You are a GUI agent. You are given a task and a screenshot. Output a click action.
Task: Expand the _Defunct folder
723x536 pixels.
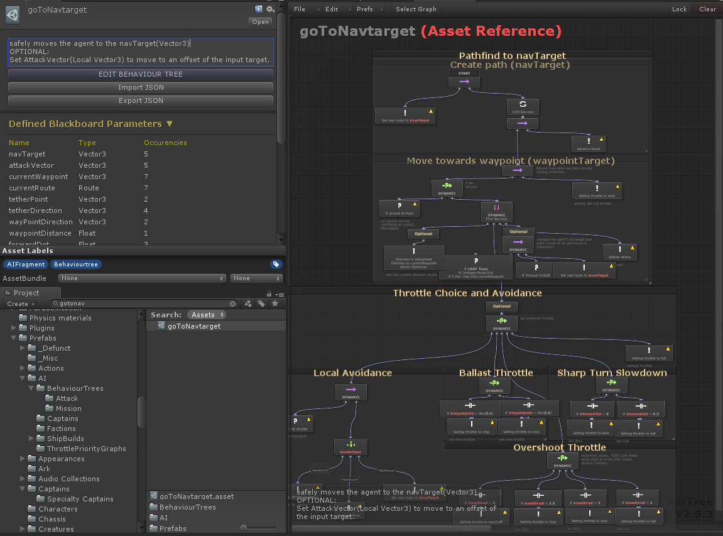[x=22, y=348]
